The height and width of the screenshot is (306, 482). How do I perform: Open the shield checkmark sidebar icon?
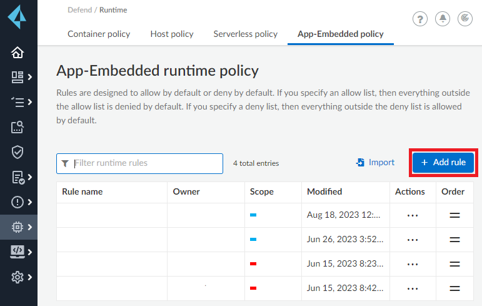tap(18, 152)
